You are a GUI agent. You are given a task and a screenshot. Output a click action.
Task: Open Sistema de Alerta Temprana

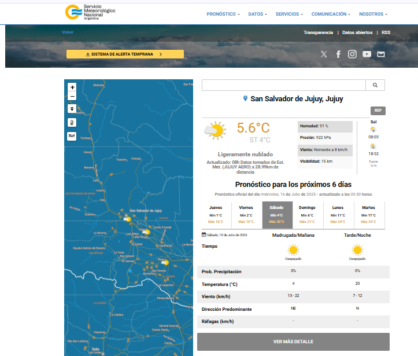(x=125, y=54)
